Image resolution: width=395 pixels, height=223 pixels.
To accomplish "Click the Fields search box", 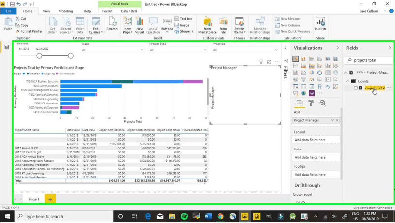I will tap(368, 60).
